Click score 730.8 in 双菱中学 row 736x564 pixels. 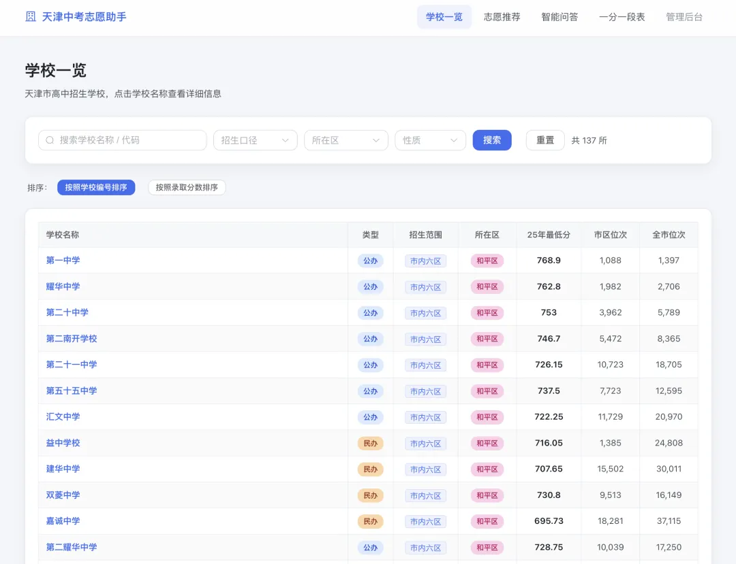[x=549, y=495]
